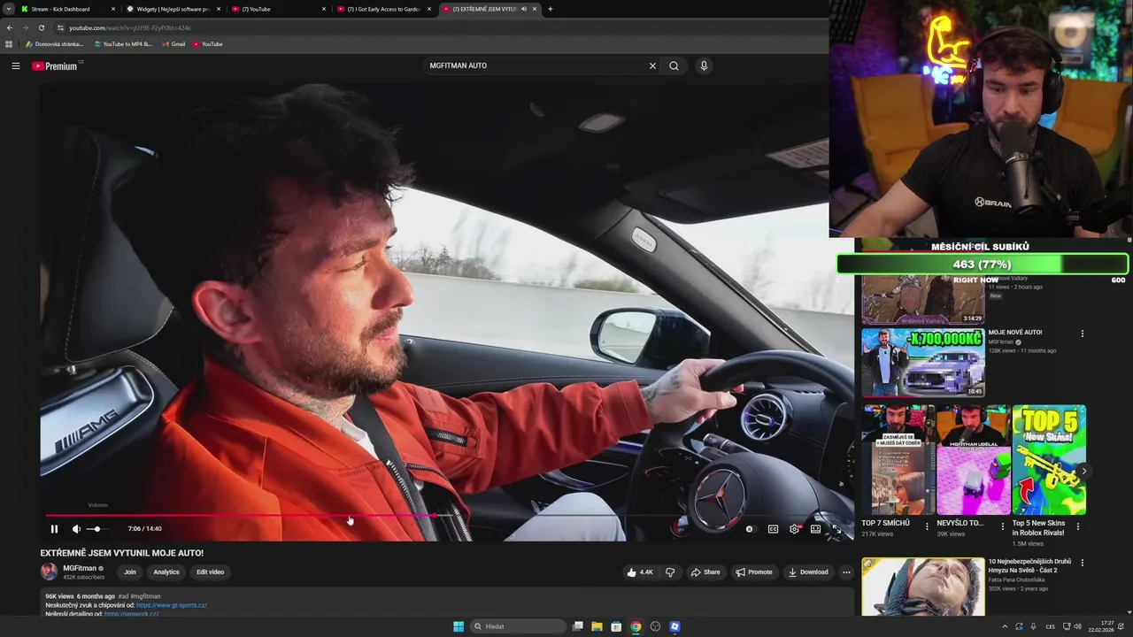
Task: Enter fullscreen with the fullscreen icon
Action: click(x=836, y=529)
